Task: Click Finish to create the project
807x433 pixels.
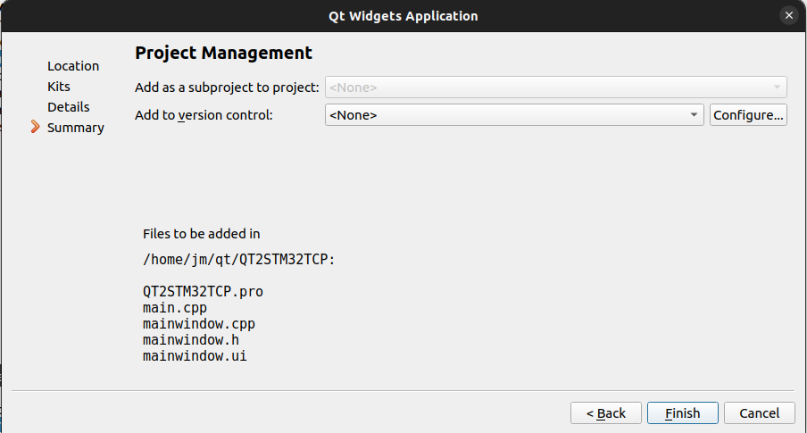Action: pyautogui.click(x=682, y=413)
